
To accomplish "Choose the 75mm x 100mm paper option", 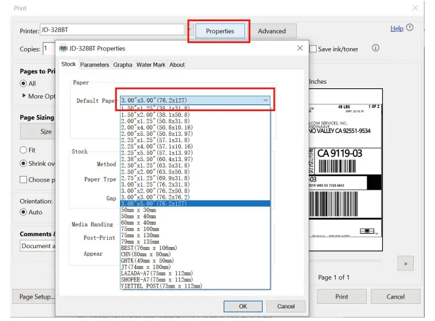I will tap(195, 229).
